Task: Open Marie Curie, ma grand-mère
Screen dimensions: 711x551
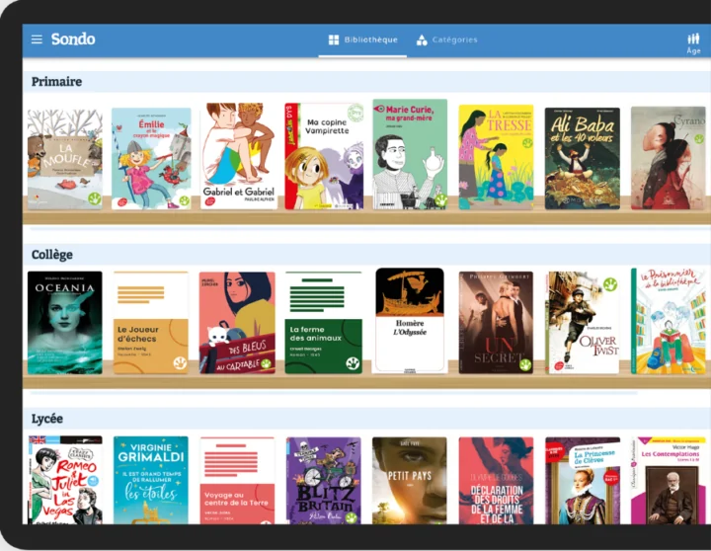Action: 410,154
